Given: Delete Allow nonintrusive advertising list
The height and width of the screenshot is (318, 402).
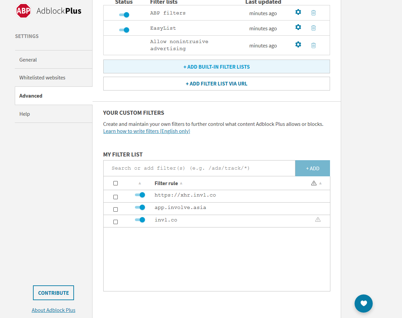Looking at the screenshot, I should pos(313,45).
